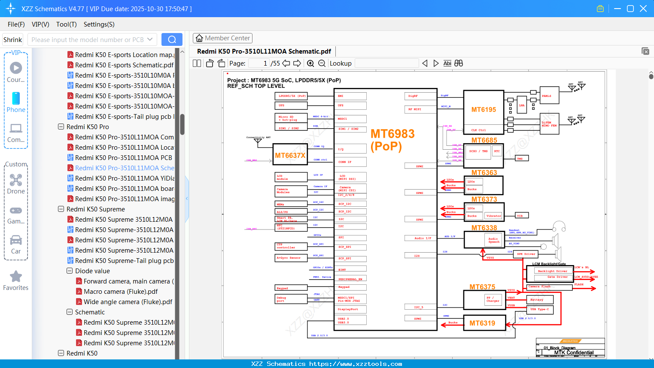Toggle the Abi case-match option for Lookup

[x=447, y=63]
